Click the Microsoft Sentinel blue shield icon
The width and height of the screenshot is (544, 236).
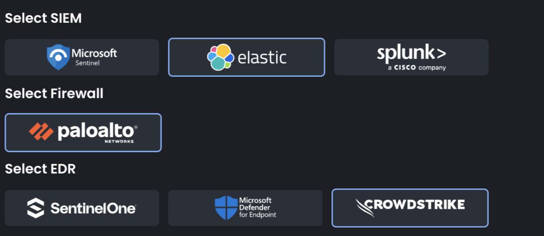pyautogui.click(x=58, y=57)
